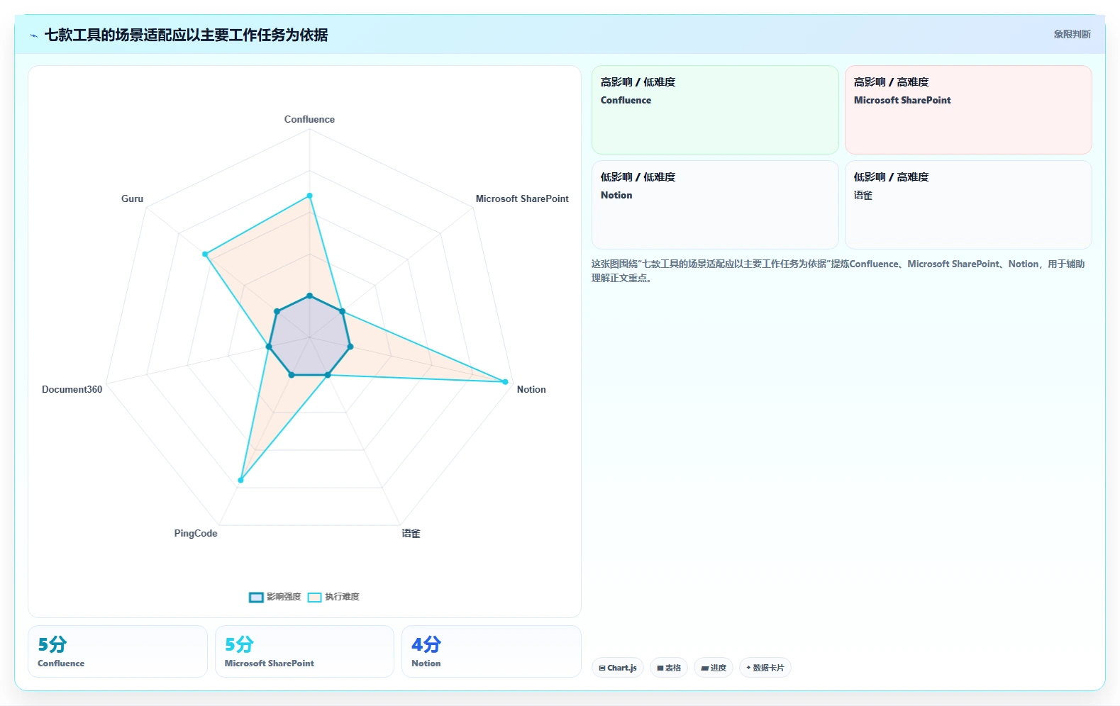Click the small icon before the title
Viewport: 1120px width, 706px height.
(x=33, y=35)
